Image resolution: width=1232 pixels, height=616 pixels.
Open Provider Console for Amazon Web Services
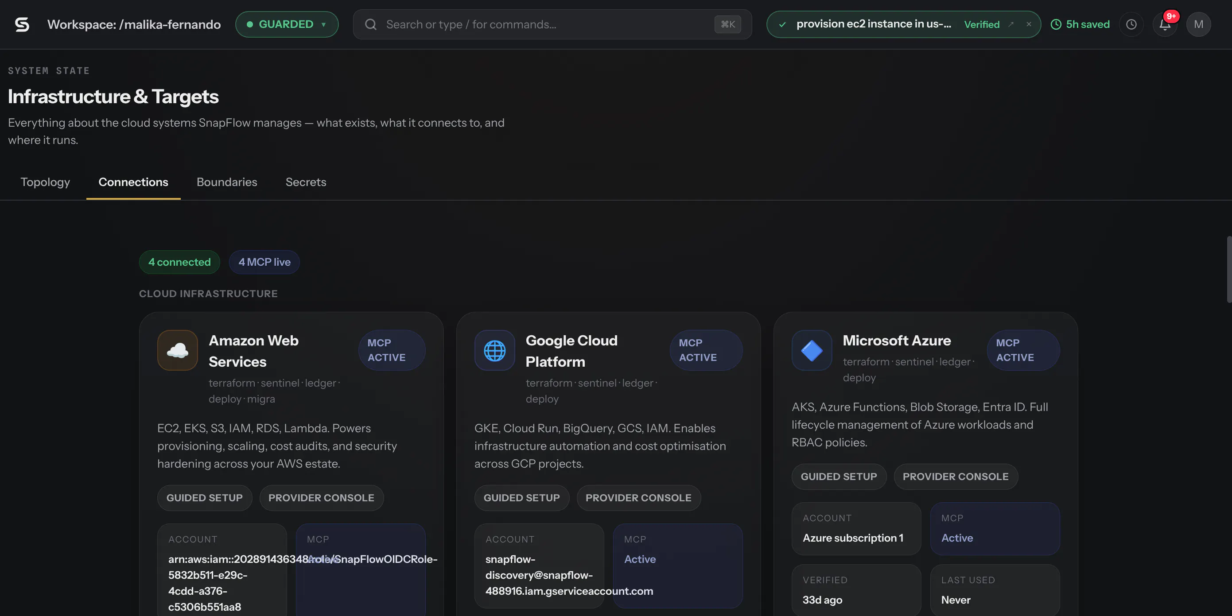321,498
